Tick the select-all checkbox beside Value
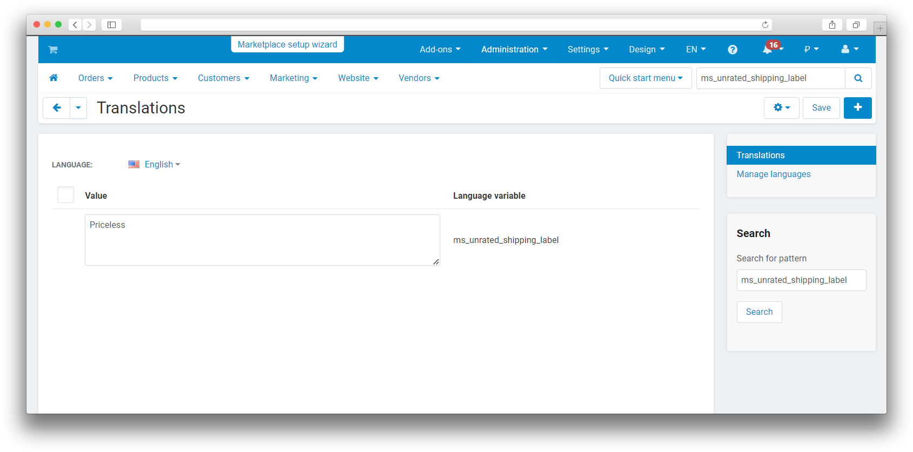The width and height of the screenshot is (913, 452). coord(65,195)
